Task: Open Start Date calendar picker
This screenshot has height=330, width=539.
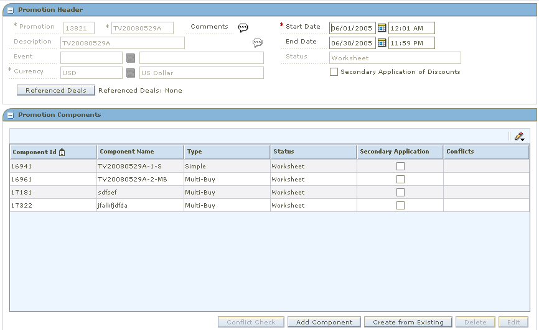Action: [382, 28]
